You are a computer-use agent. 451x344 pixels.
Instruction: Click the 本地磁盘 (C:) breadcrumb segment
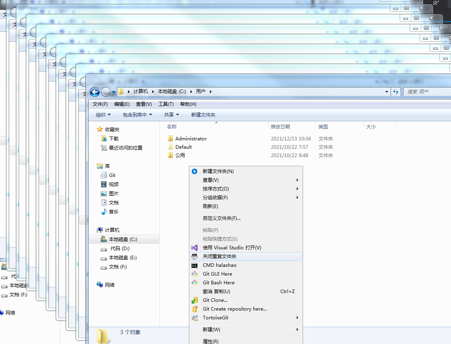pos(172,91)
